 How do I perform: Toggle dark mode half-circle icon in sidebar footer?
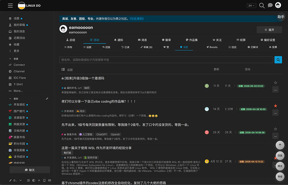coord(34,180)
